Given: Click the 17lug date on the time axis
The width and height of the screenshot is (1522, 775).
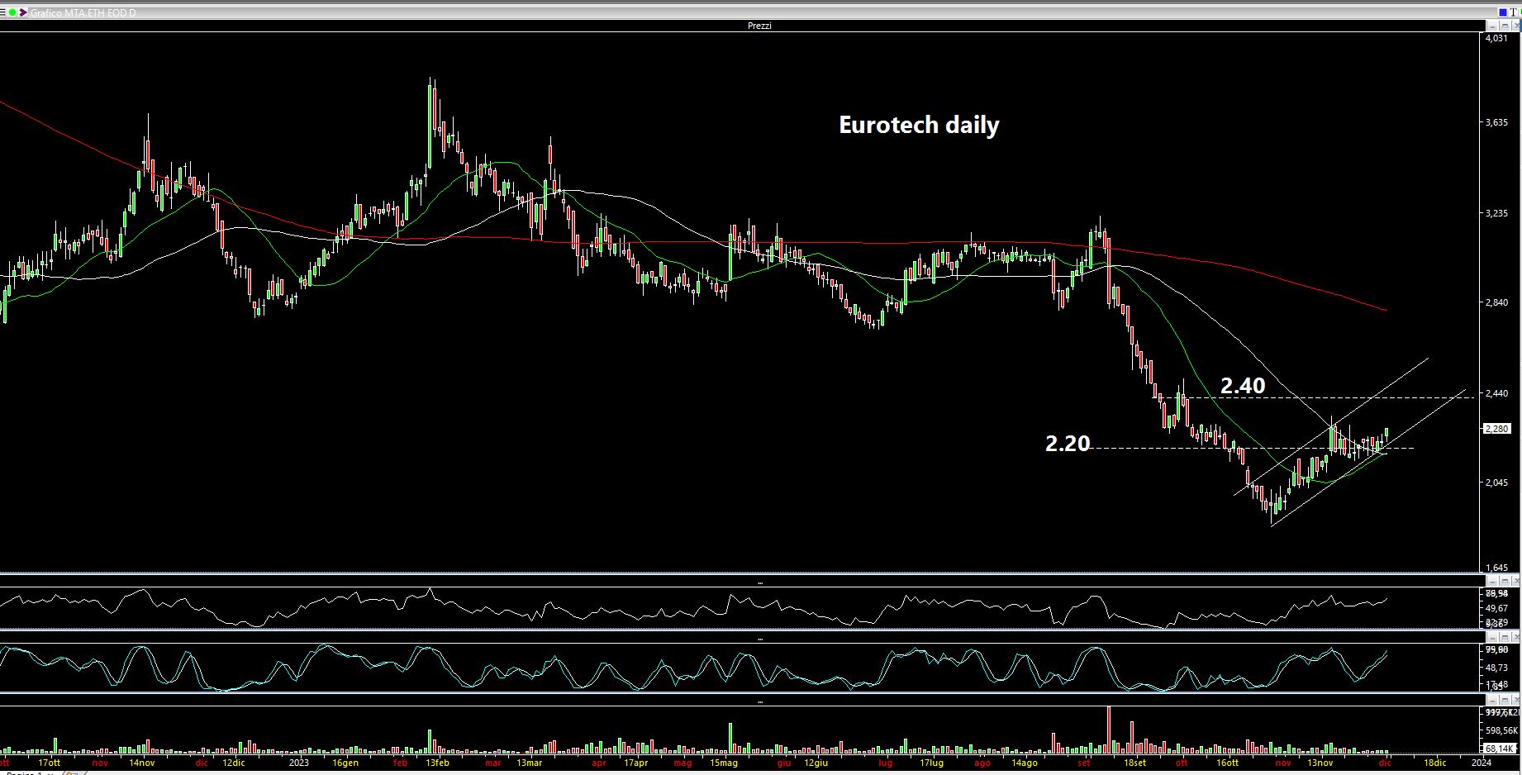Looking at the screenshot, I should 931,763.
